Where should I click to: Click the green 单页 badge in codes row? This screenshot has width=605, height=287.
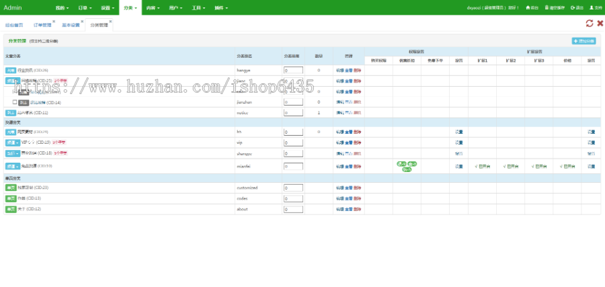tap(11, 198)
